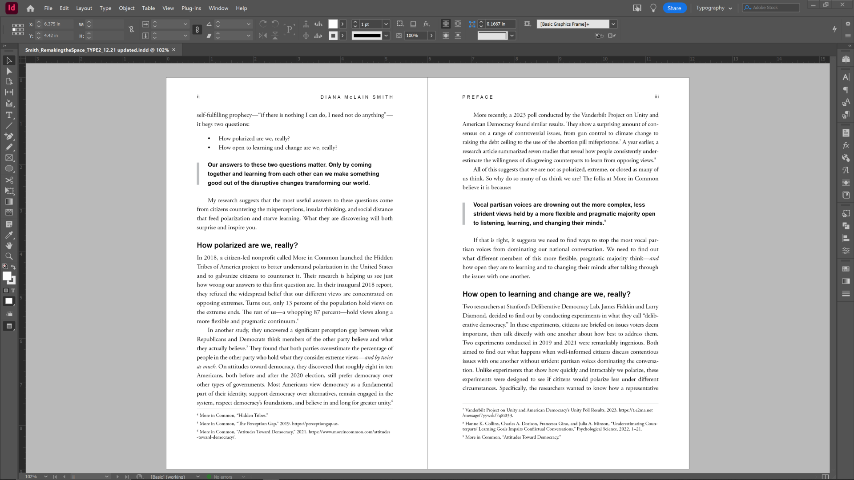
Task: Restore default fill and stroke
Action: pos(5,267)
